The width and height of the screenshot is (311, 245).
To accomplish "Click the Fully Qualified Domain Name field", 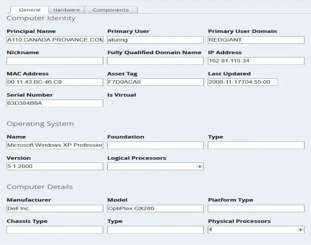I will [x=155, y=61].
